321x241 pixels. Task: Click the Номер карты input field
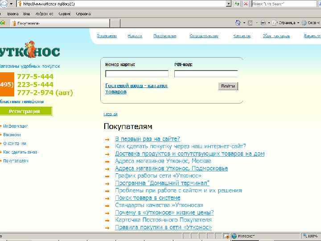(x=137, y=74)
